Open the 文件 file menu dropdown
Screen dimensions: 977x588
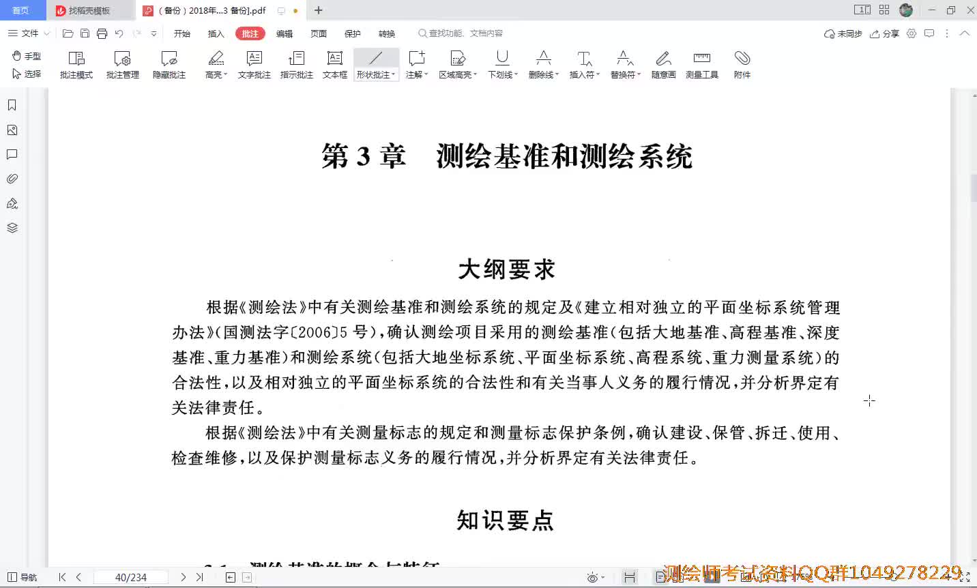(29, 33)
